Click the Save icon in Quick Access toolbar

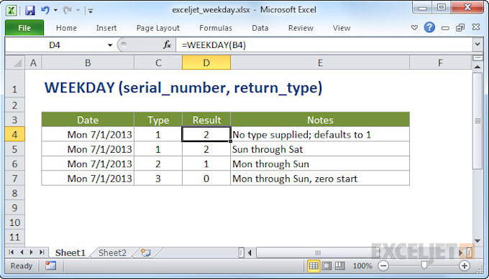point(30,11)
